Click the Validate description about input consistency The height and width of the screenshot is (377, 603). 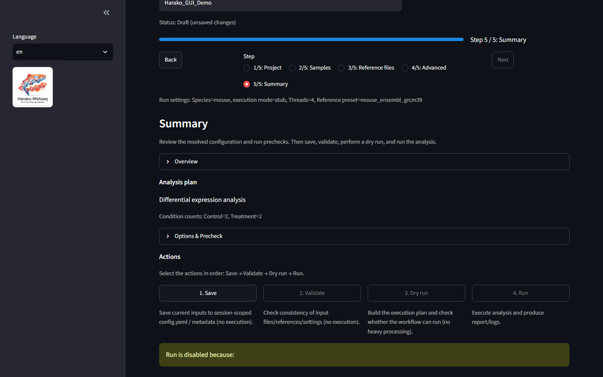(312, 318)
